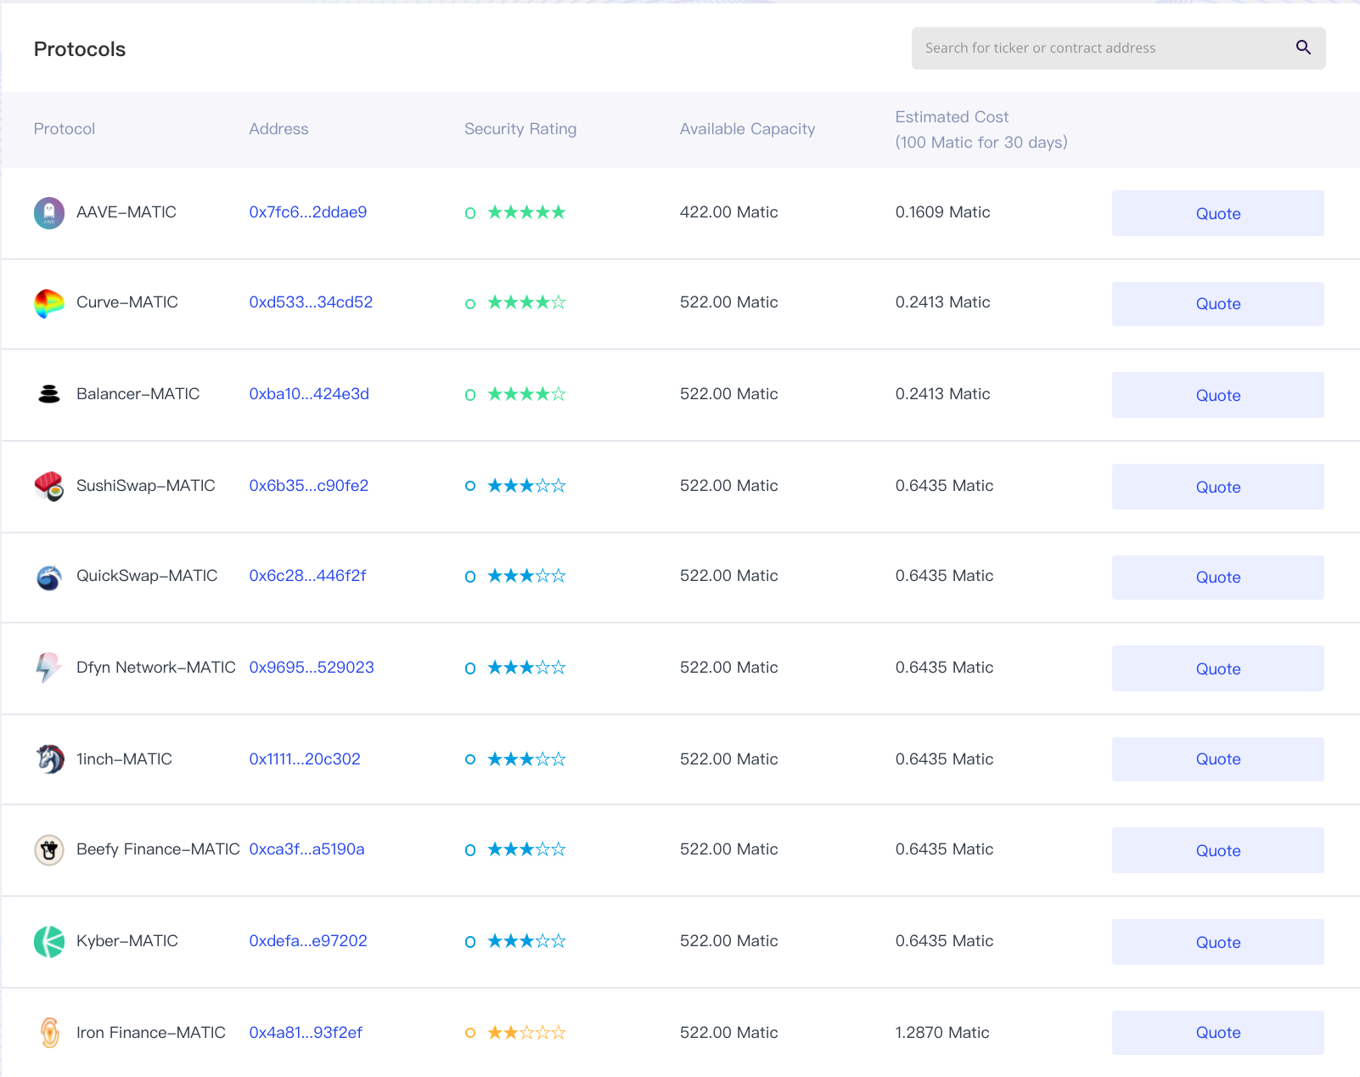Get a quote for AAVE-MATIC
1360x1077 pixels.
click(x=1217, y=213)
